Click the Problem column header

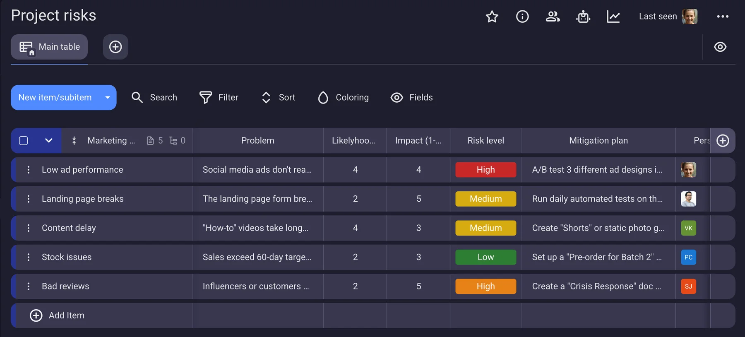258,141
